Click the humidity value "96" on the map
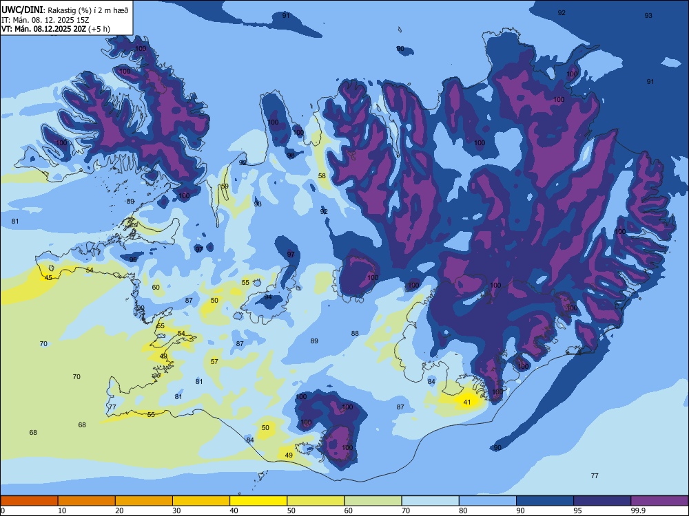Image resolution: width=689 pixels, height=516 pixels. [x=133, y=259]
